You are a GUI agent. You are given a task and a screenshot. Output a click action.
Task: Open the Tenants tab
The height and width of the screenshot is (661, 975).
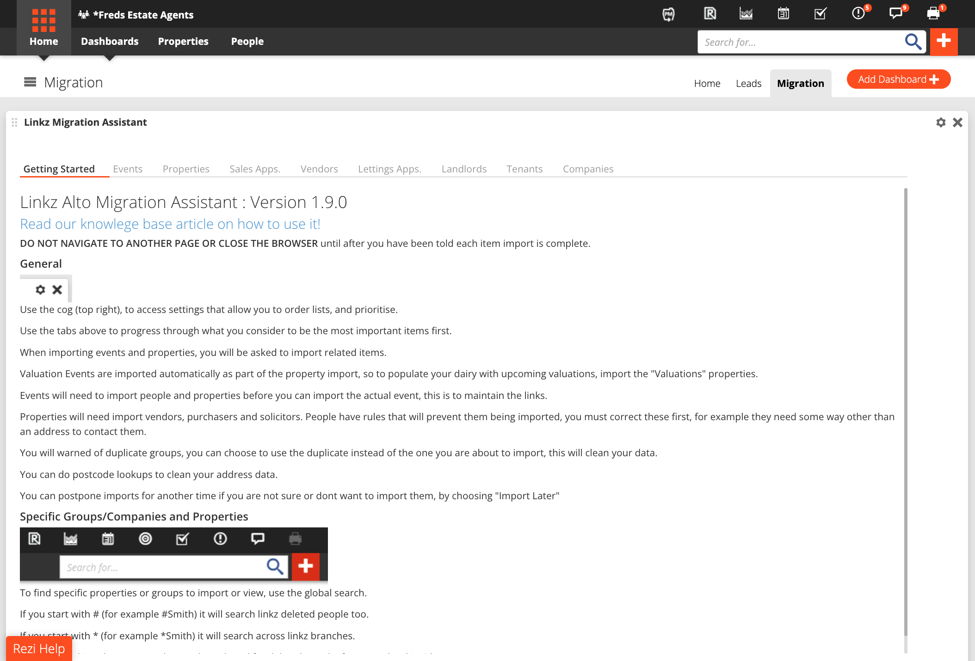click(x=525, y=169)
